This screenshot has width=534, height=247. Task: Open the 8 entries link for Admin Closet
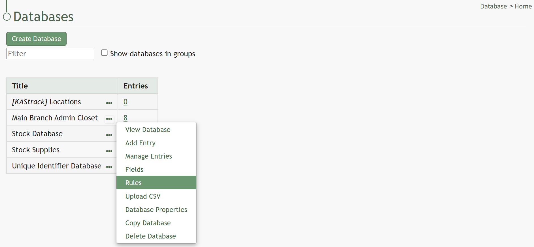(x=125, y=118)
